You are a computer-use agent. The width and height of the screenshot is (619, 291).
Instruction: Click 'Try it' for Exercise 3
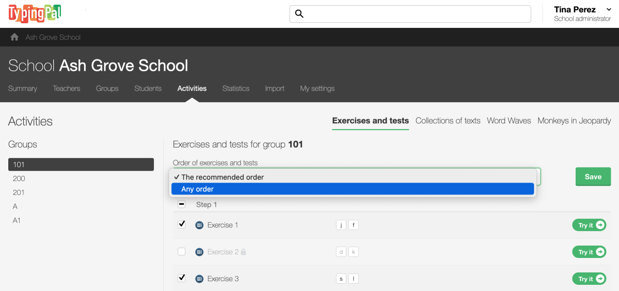589,279
